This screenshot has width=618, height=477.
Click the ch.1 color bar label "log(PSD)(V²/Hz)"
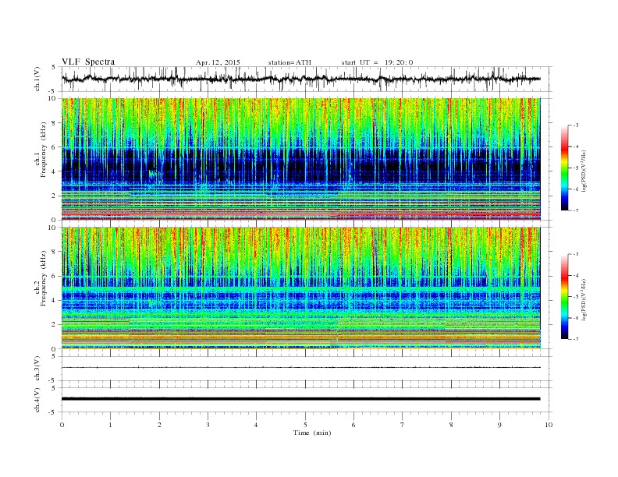click(584, 171)
